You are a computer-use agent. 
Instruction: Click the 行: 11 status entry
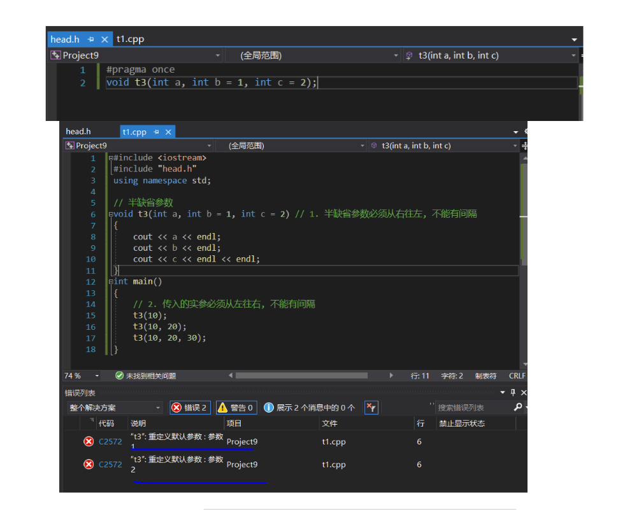[x=420, y=376]
